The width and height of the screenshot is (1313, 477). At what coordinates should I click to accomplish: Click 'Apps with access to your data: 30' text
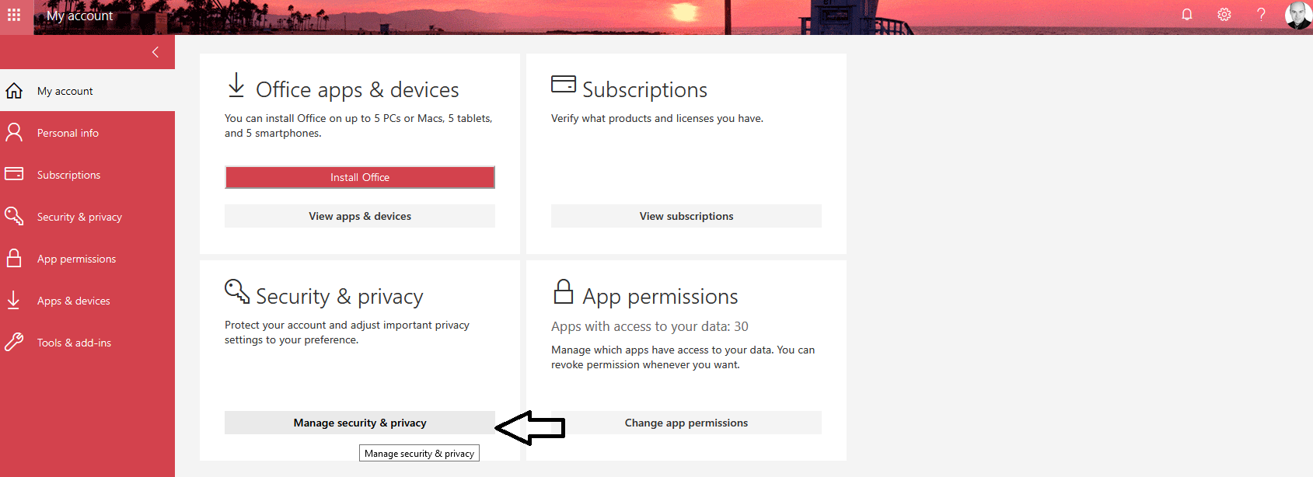point(650,326)
